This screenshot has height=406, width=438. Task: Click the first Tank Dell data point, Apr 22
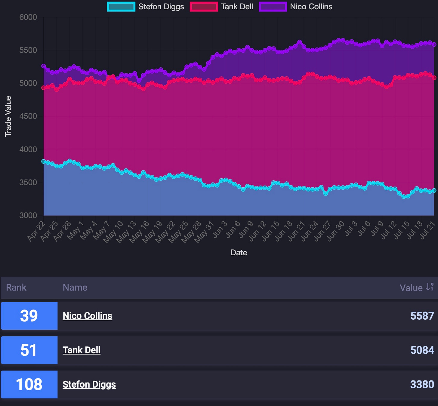click(44, 88)
